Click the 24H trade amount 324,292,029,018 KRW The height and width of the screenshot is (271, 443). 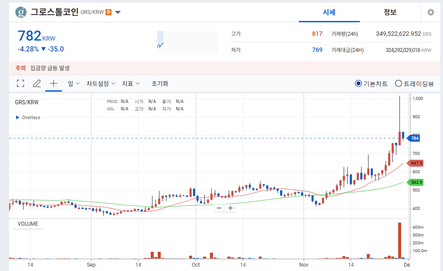coord(408,50)
